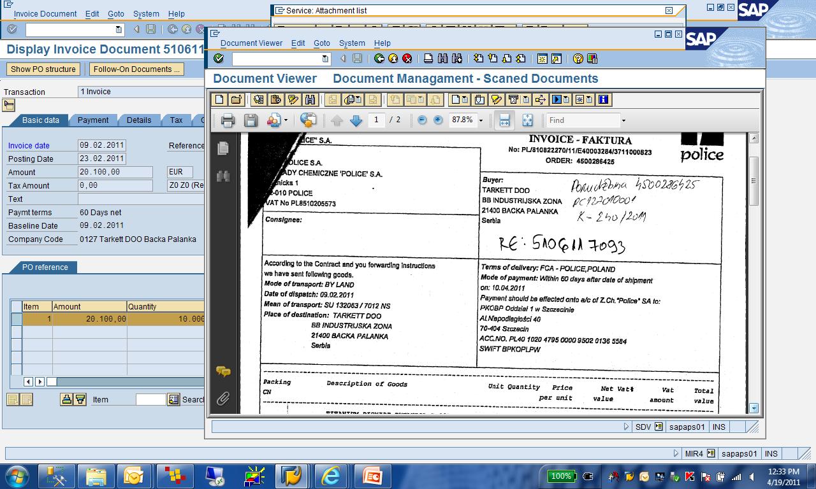Open the SDV status field selector icon
This screenshot has height=489, width=816.
[x=659, y=427]
